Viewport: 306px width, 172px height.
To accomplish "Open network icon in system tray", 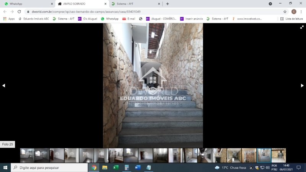I will pyautogui.click(x=262, y=167).
